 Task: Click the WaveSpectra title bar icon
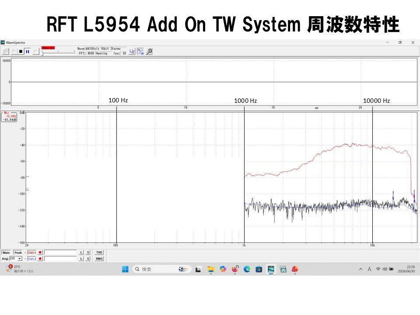(3, 42)
